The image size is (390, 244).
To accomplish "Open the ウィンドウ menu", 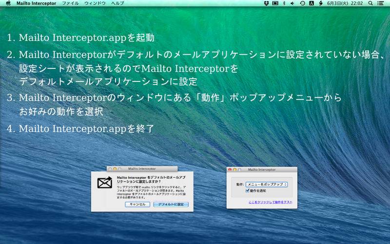I will pyautogui.click(x=95, y=3).
